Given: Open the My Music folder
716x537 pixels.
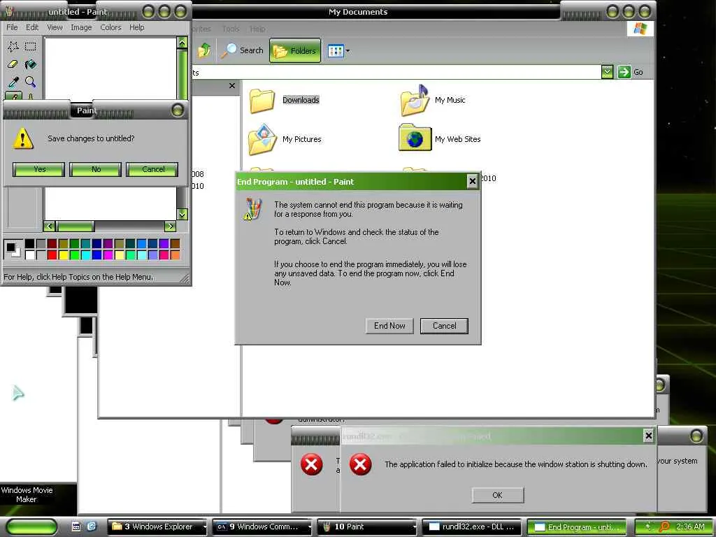Looking at the screenshot, I should pyautogui.click(x=432, y=101).
